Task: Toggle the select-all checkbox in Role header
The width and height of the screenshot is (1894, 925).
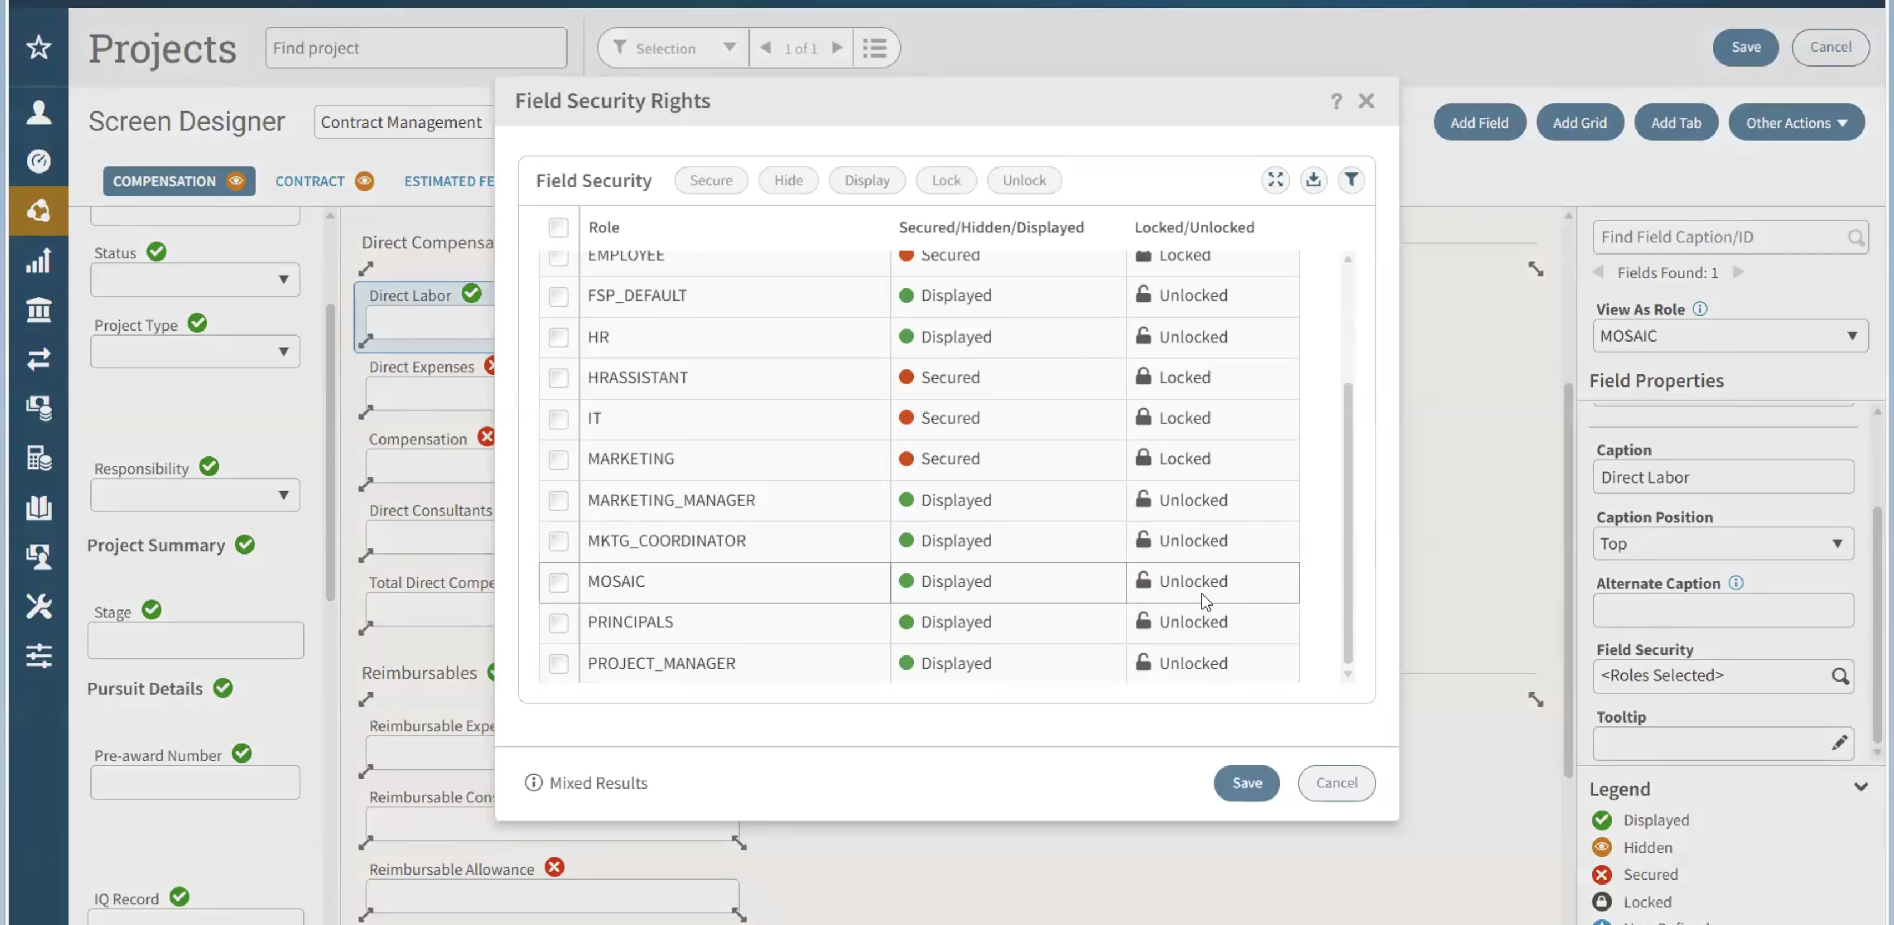Action: (x=558, y=228)
